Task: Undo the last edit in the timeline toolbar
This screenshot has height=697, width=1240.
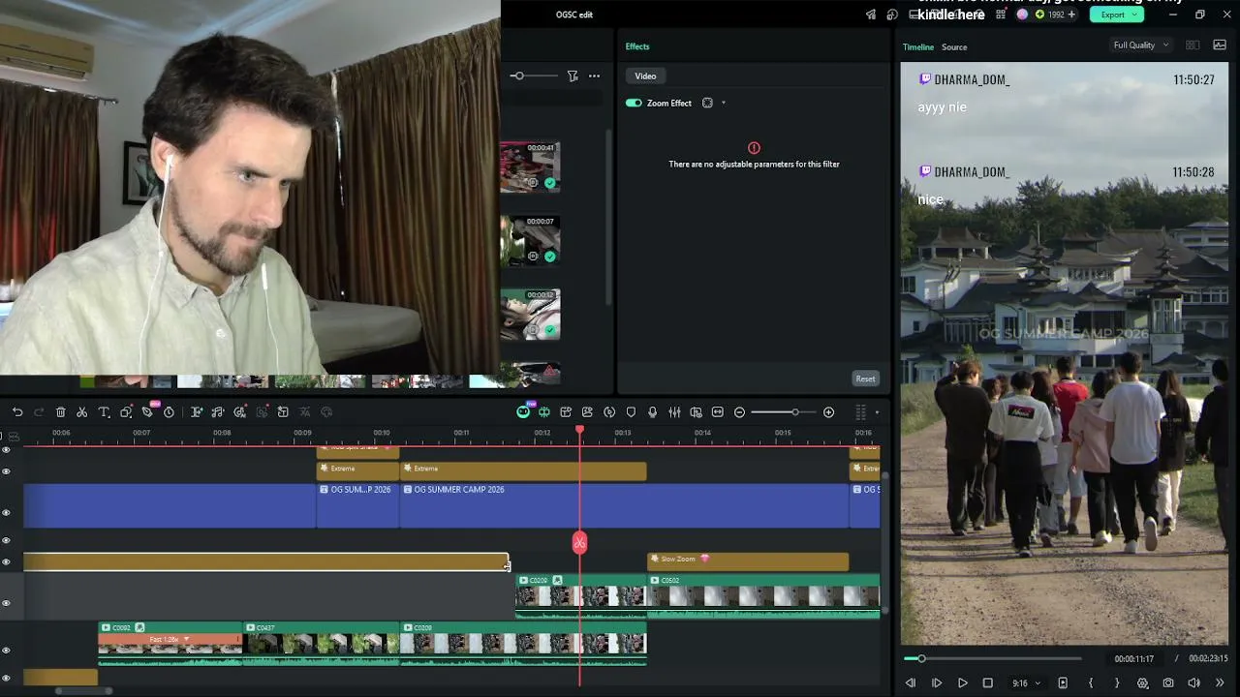Action: [x=17, y=412]
